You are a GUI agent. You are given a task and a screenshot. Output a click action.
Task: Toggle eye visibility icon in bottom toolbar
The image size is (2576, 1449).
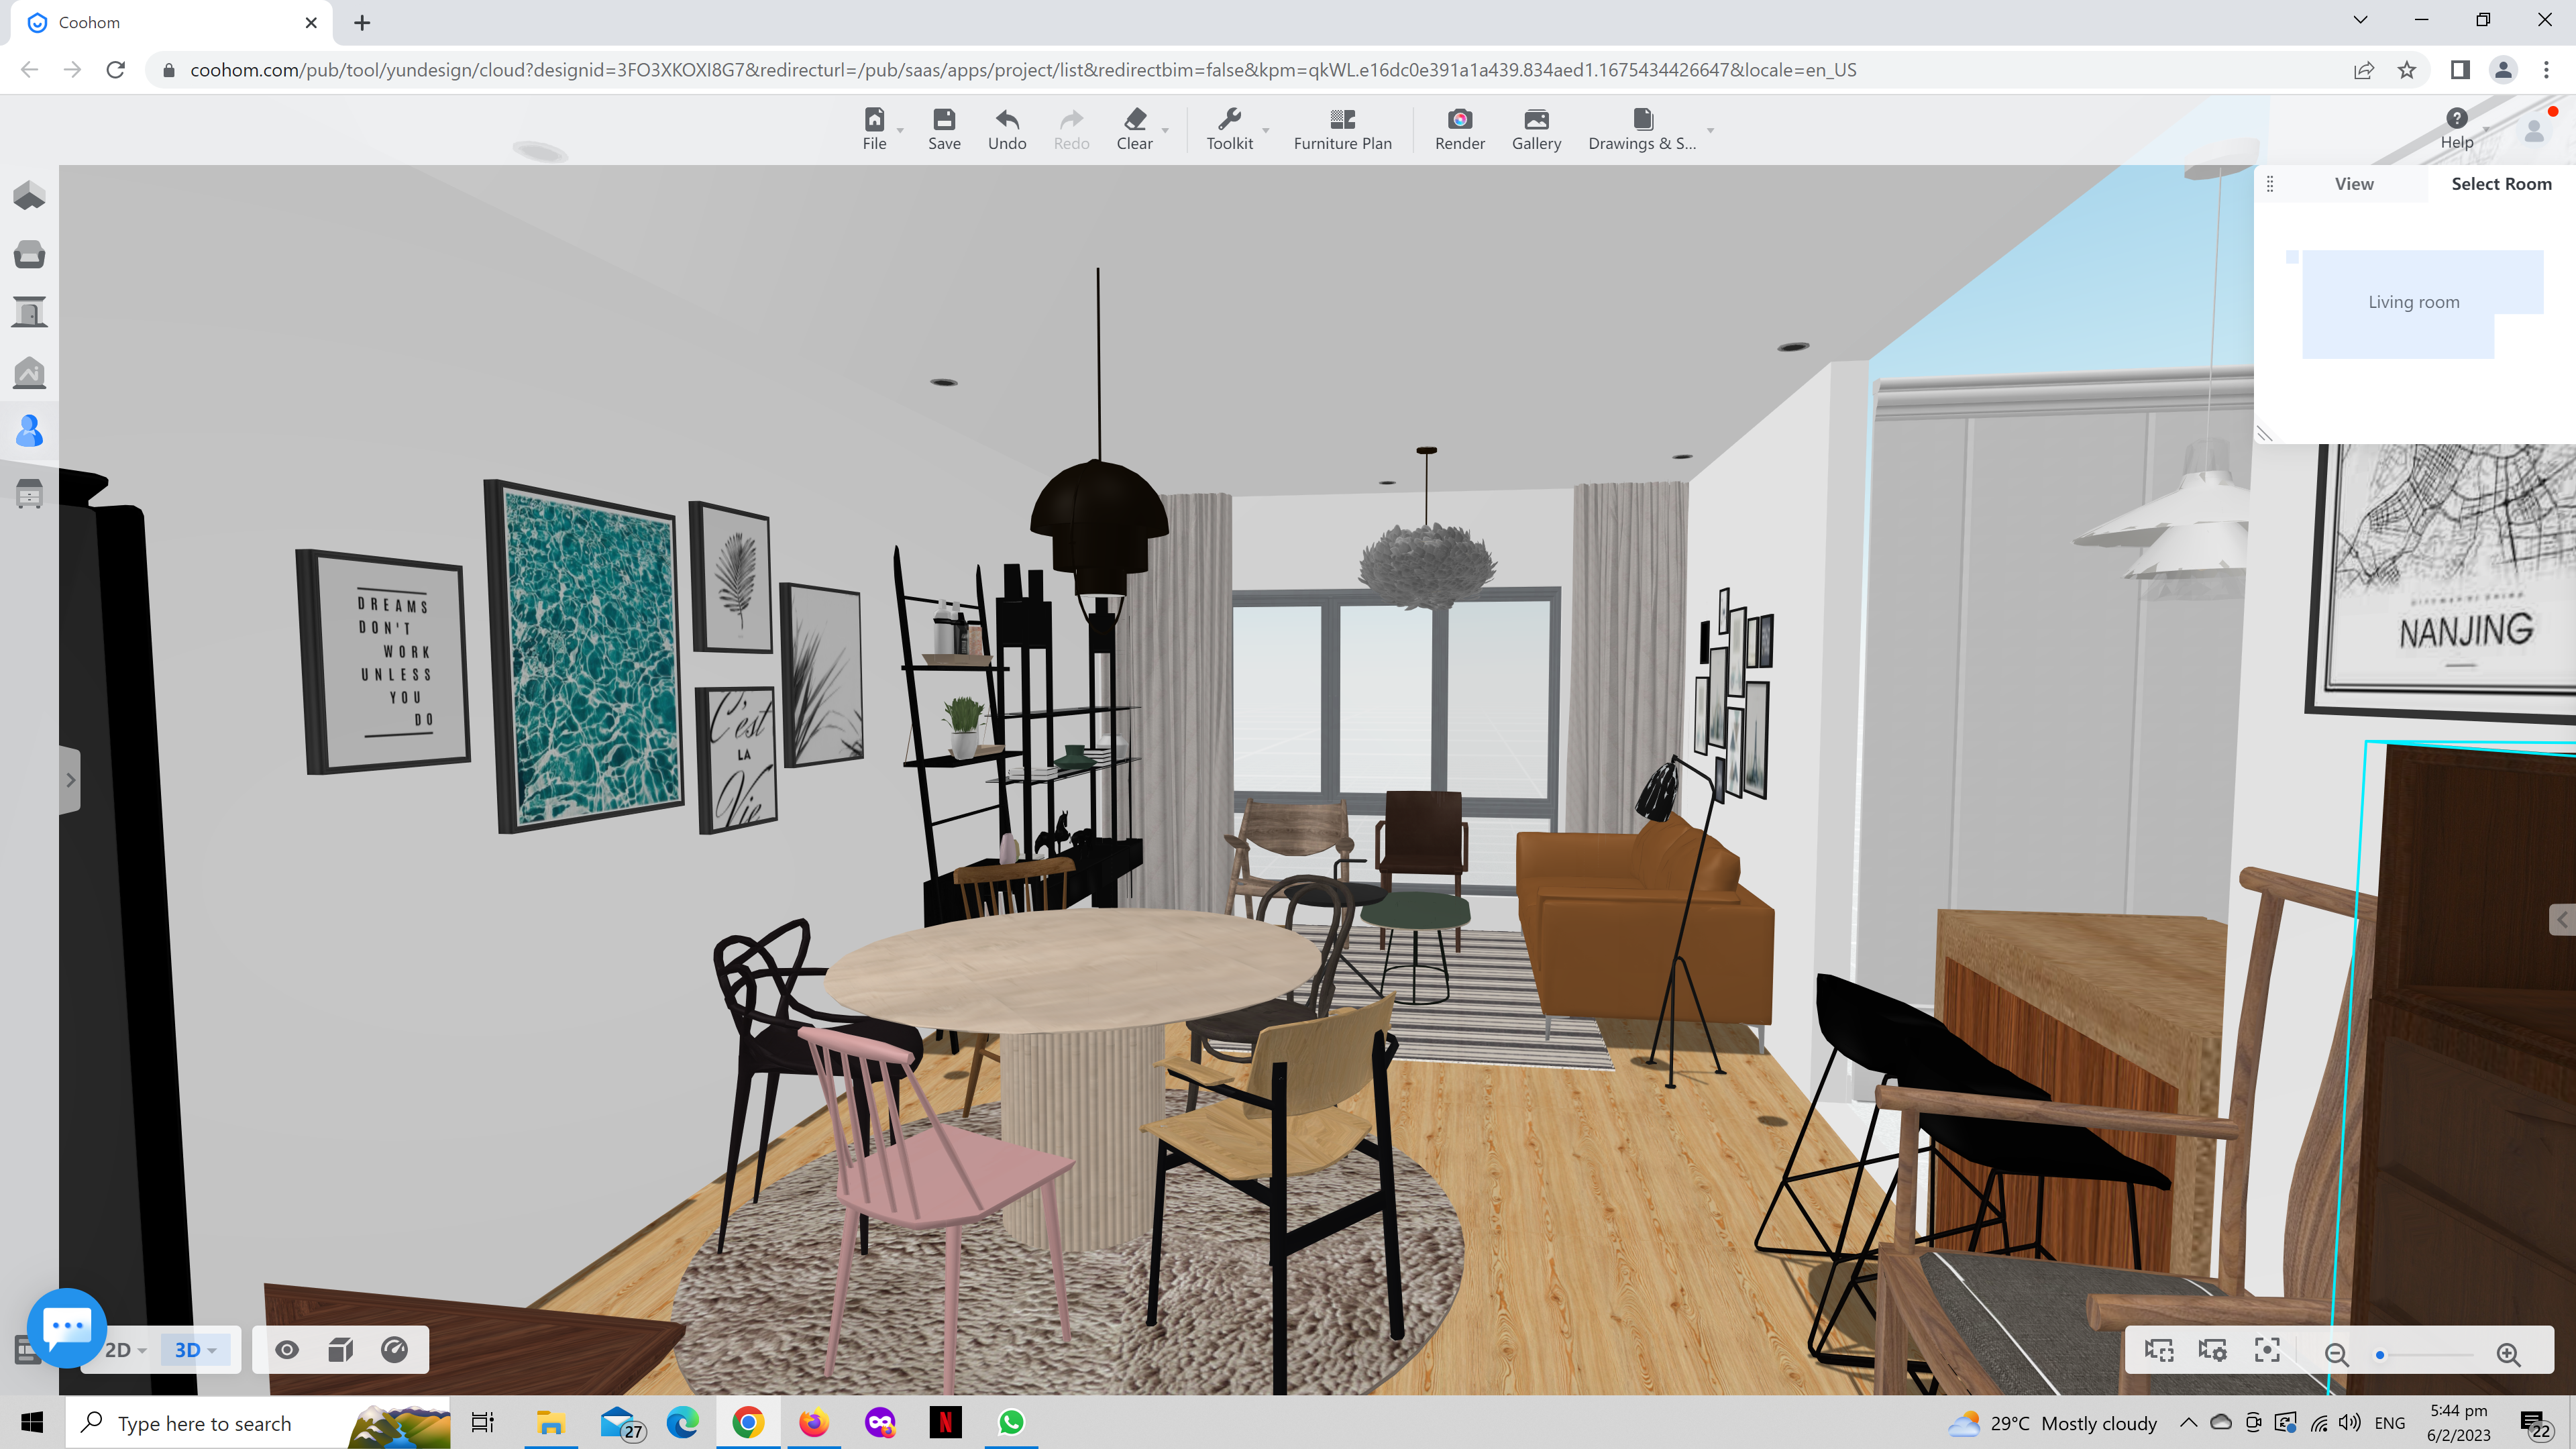coord(287,1349)
